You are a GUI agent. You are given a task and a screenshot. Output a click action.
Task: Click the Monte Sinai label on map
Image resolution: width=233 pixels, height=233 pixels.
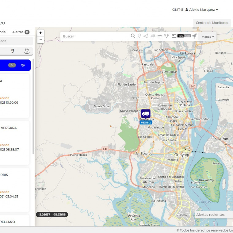point(102,106)
